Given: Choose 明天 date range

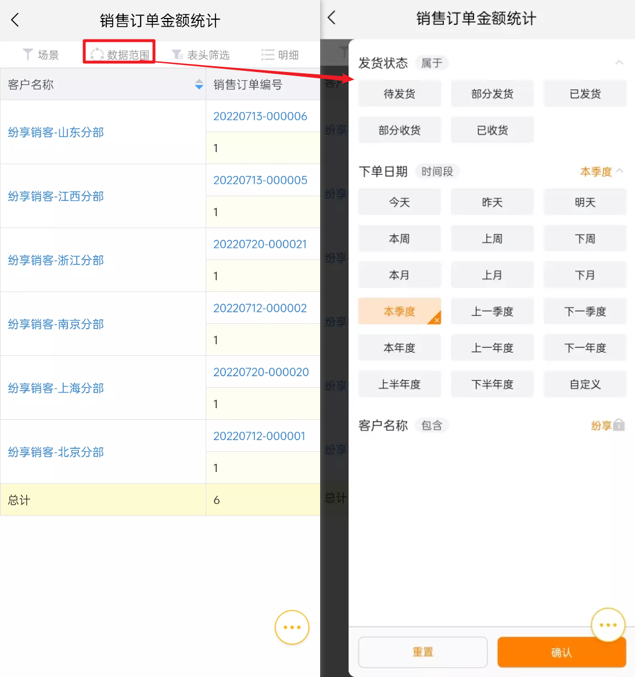Looking at the screenshot, I should click(x=585, y=202).
